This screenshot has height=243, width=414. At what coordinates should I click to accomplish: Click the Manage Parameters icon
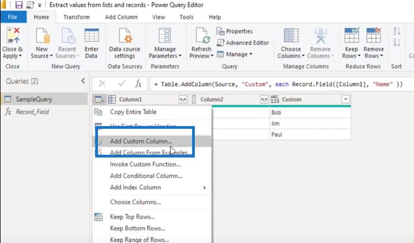point(165,35)
